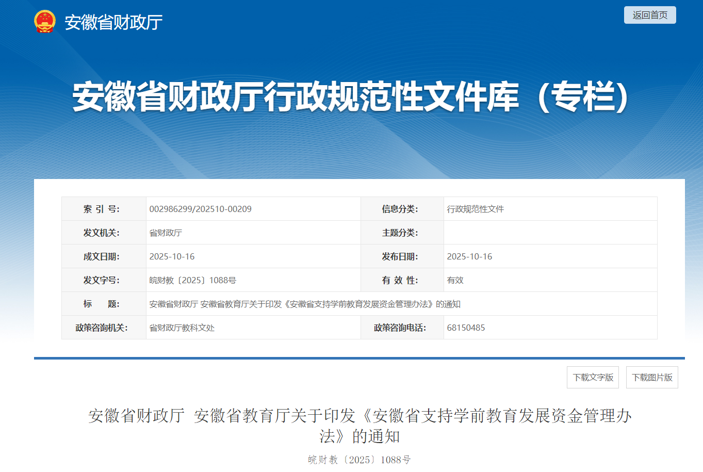
Task: Click the 索引号 label cell
Action: click(x=103, y=208)
